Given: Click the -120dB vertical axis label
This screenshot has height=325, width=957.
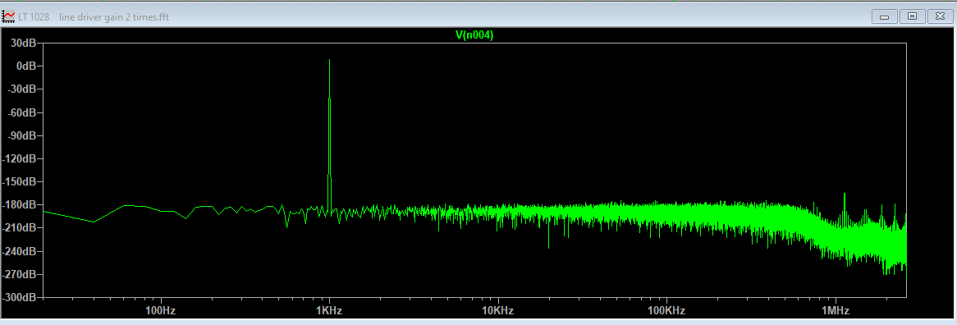Looking at the screenshot, I should 20,158.
